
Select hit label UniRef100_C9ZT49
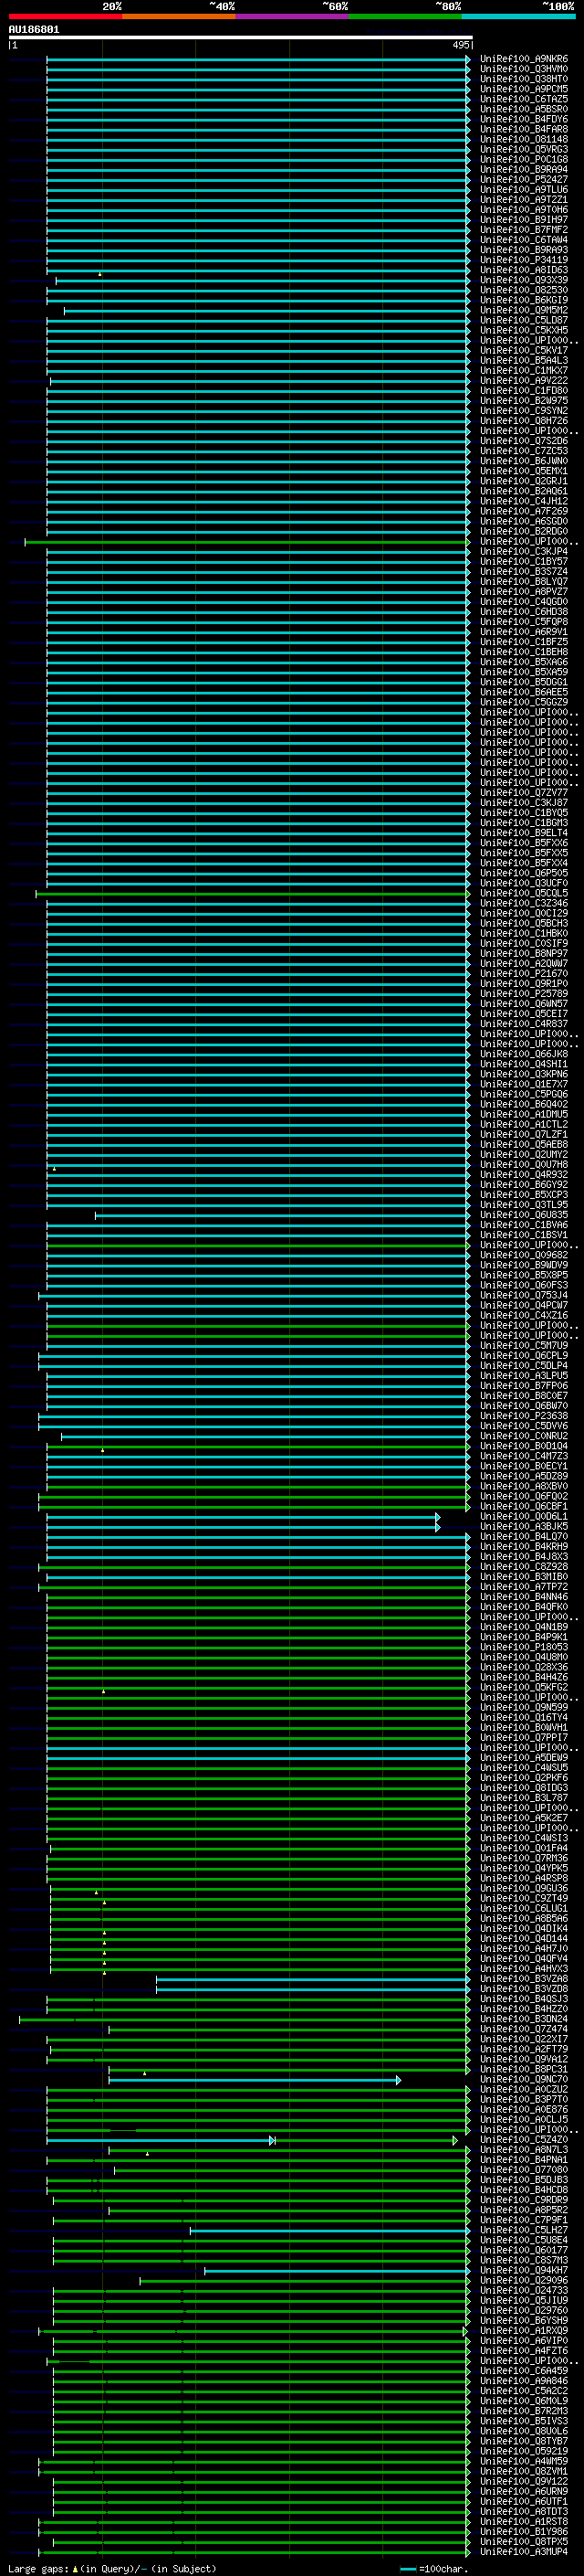[524, 1898]
